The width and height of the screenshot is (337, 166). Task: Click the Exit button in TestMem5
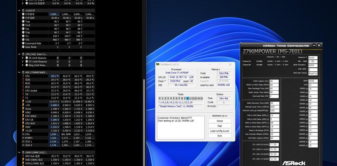(220, 136)
